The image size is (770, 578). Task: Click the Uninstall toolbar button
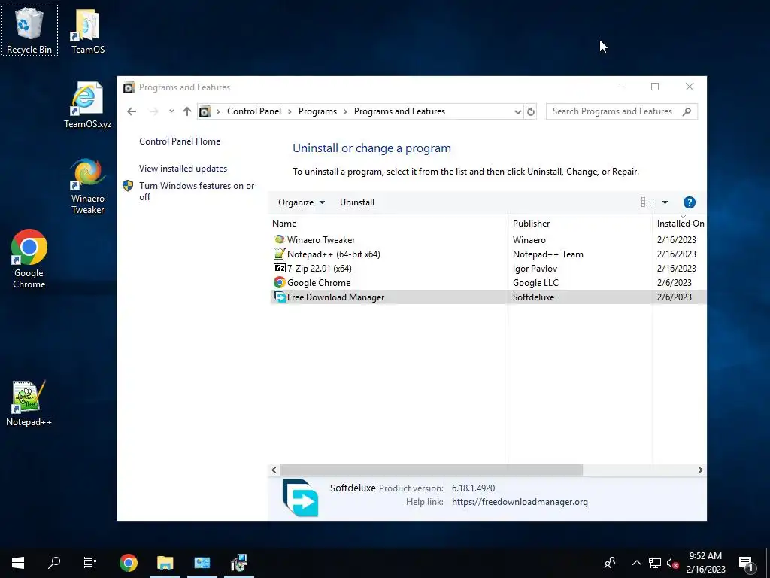tap(357, 202)
